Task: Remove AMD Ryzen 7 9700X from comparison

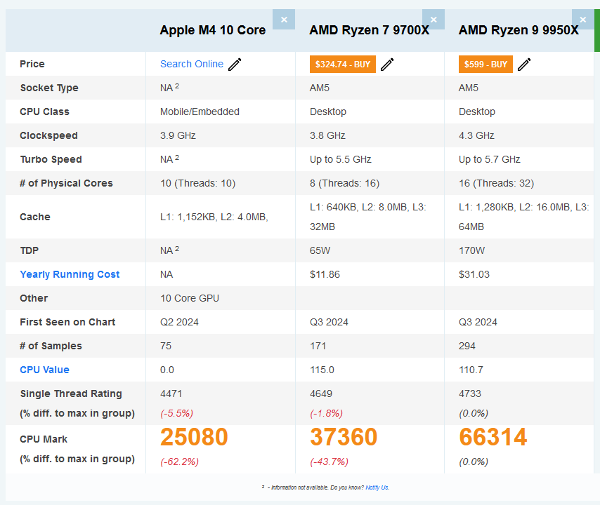Action: (433, 19)
